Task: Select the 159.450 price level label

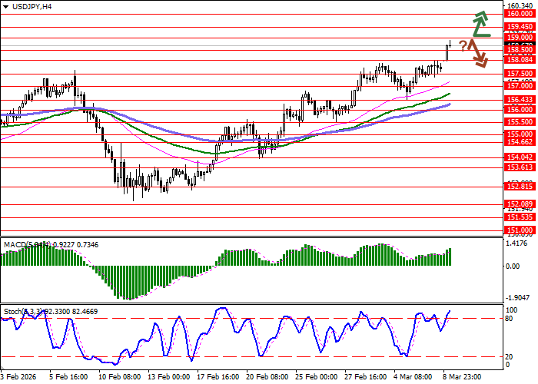Action: click(x=520, y=27)
